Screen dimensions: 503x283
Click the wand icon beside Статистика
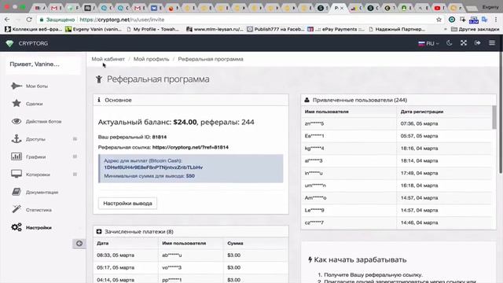(x=17, y=209)
